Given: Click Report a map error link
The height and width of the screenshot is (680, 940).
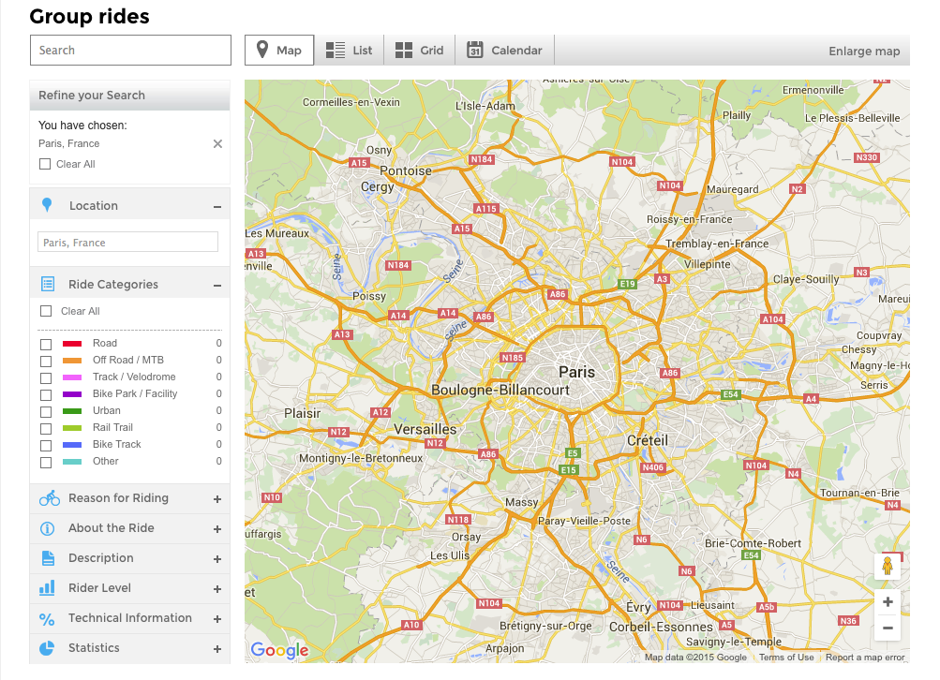Looking at the screenshot, I should coord(865,658).
